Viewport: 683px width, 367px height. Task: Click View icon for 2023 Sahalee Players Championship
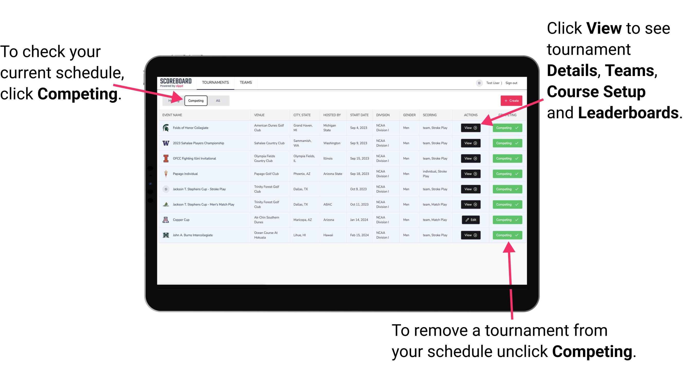pos(470,143)
